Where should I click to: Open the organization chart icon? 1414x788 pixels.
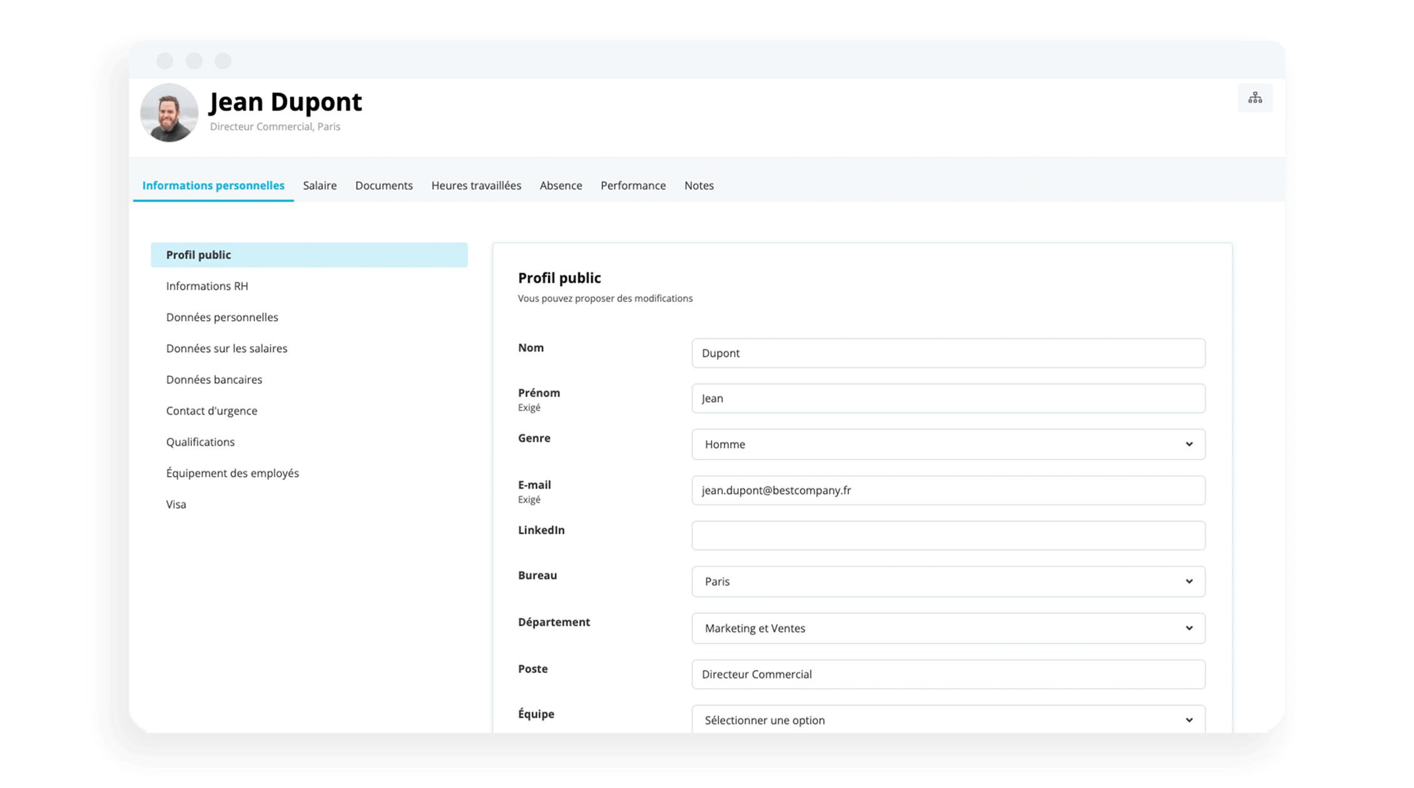(1254, 98)
